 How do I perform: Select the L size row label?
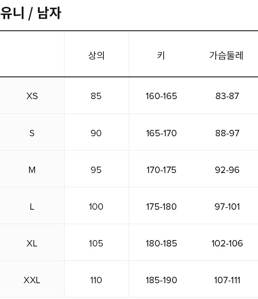coord(32,207)
